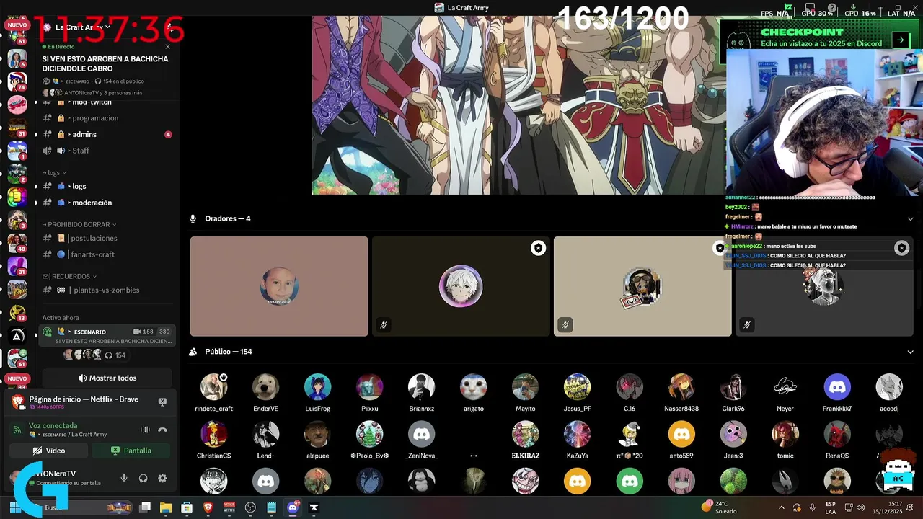This screenshot has height=519, width=923.
Task: Open tomic audience avatar
Action: [785, 435]
